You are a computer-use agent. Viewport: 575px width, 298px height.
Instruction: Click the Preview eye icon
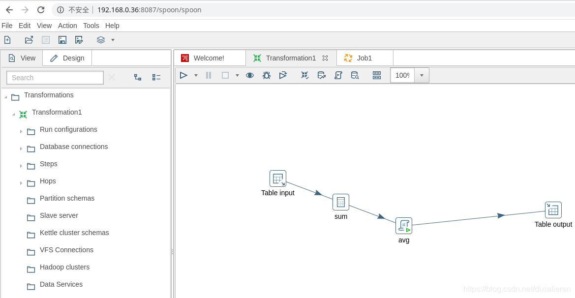(250, 75)
